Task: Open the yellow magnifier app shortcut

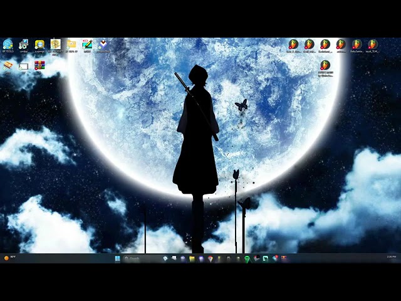Action: pyautogui.click(x=39, y=46)
